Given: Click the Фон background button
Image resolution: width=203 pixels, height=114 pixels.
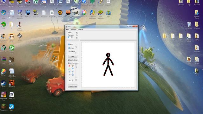Looking at the screenshot, I should coord(73,56).
